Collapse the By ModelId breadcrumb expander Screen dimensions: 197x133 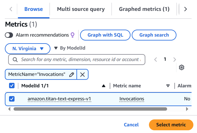pyautogui.click(x=56, y=48)
